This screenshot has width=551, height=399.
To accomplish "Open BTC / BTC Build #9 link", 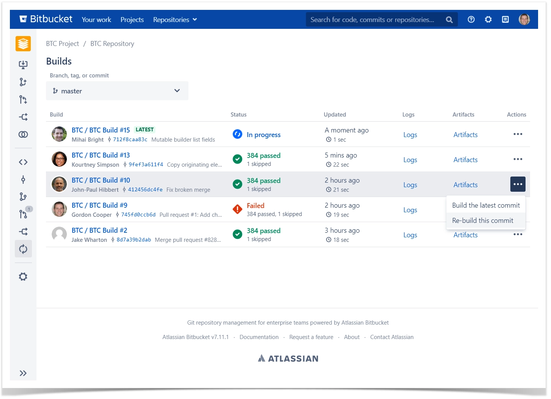I will tap(100, 205).
